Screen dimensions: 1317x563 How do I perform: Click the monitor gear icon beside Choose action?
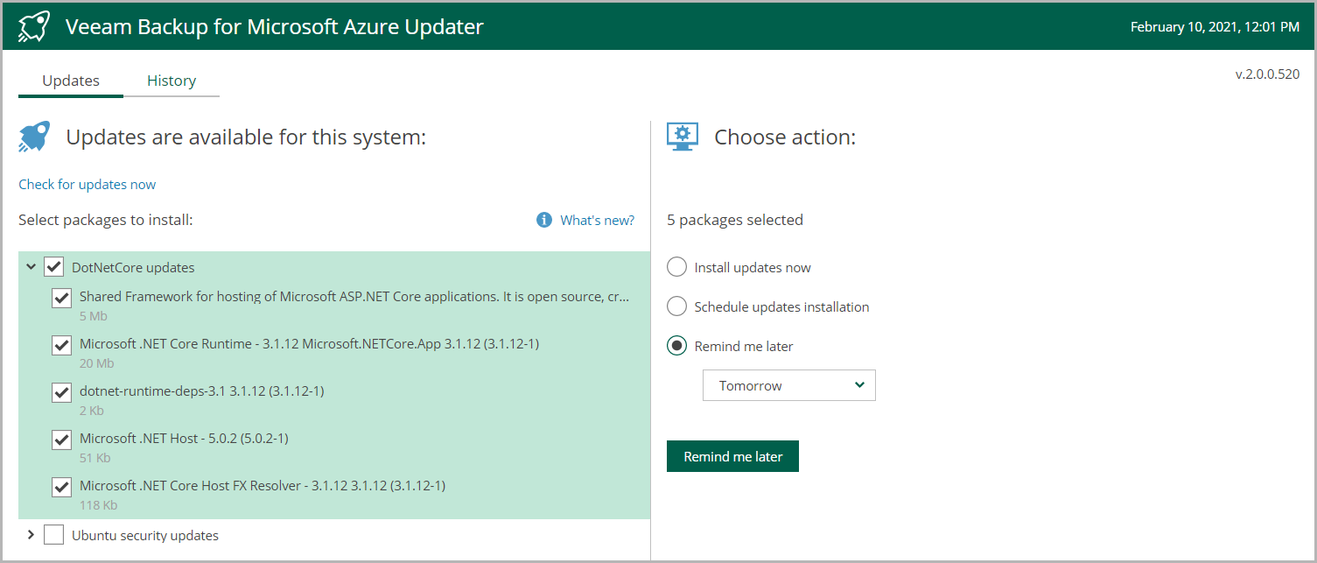[x=683, y=137]
